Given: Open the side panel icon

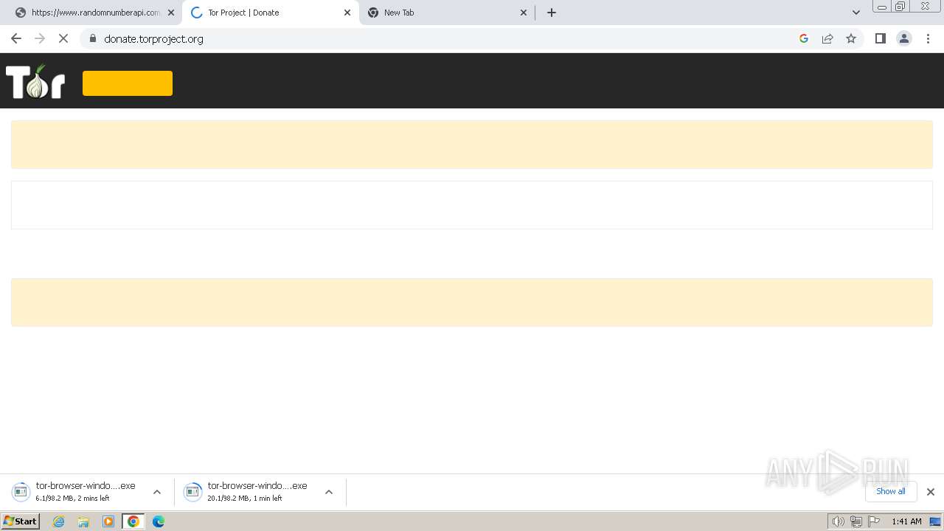Looking at the screenshot, I should 880,38.
